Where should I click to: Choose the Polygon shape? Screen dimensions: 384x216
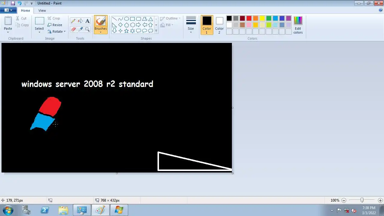click(x=145, y=19)
